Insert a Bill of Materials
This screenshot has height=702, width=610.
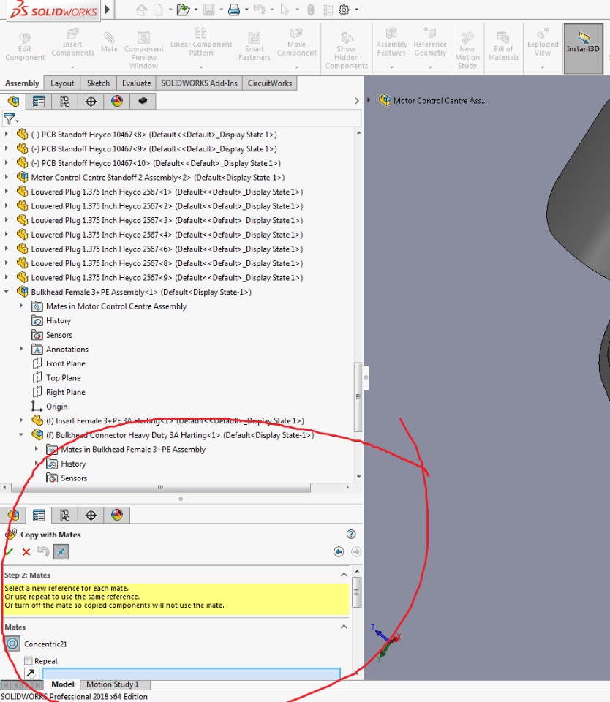[x=503, y=47]
